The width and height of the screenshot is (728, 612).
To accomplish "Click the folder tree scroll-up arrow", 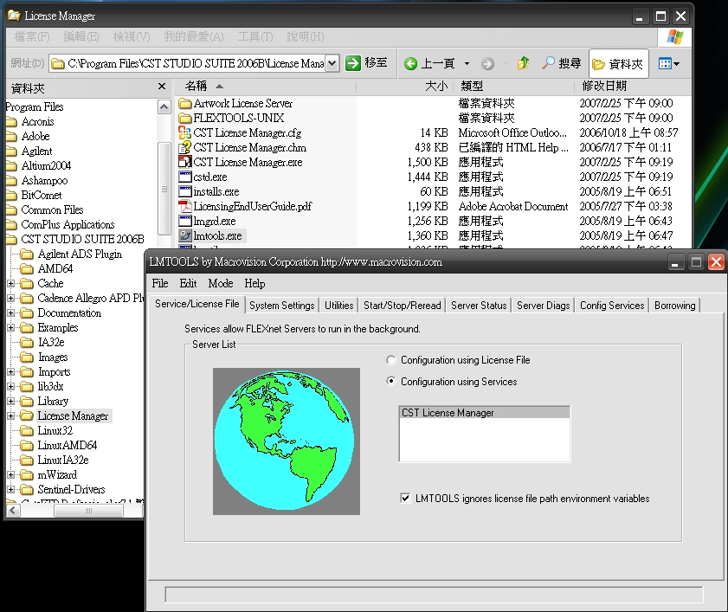I will pyautogui.click(x=164, y=107).
